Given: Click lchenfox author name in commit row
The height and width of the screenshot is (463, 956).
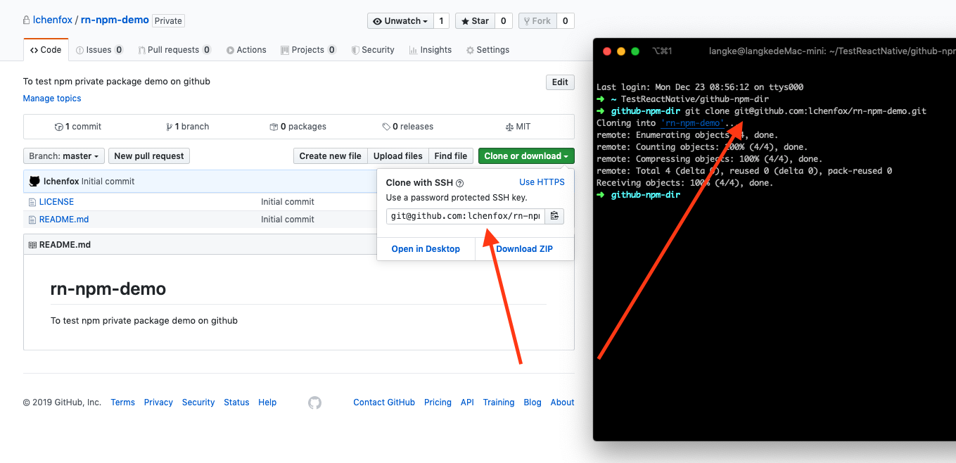Looking at the screenshot, I should pyautogui.click(x=61, y=182).
